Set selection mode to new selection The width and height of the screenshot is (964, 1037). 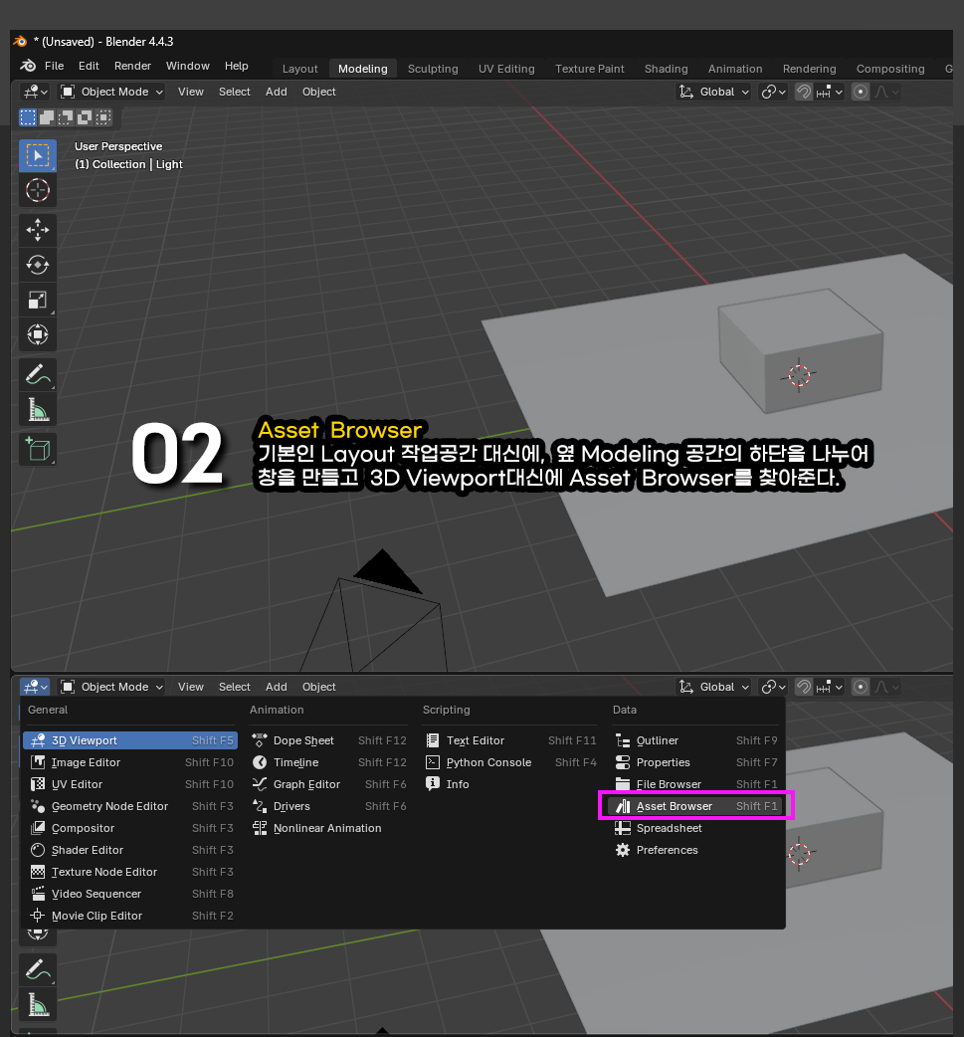click(x=28, y=117)
